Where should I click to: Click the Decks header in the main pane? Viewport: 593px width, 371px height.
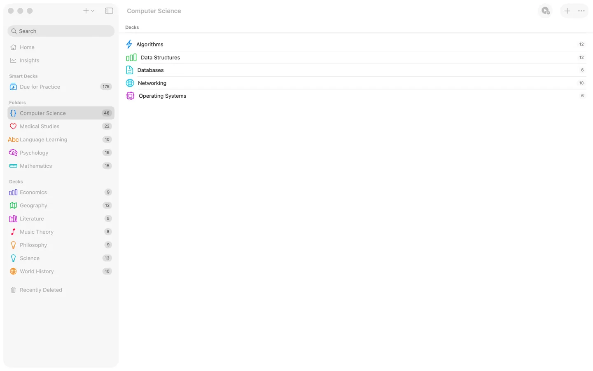132,27
